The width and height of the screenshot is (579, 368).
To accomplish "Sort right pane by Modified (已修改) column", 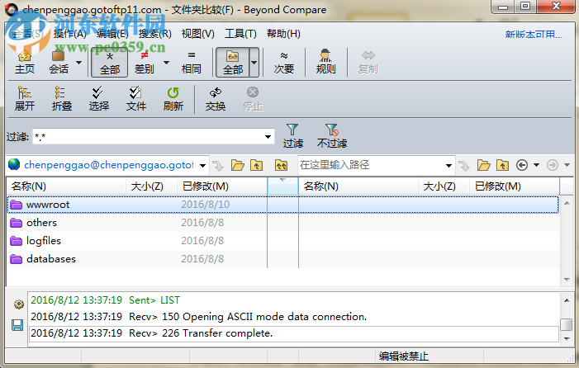I will pos(515,186).
